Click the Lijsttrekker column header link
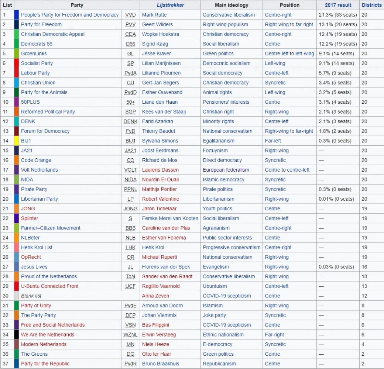The image size is (384, 369). [x=170, y=5]
